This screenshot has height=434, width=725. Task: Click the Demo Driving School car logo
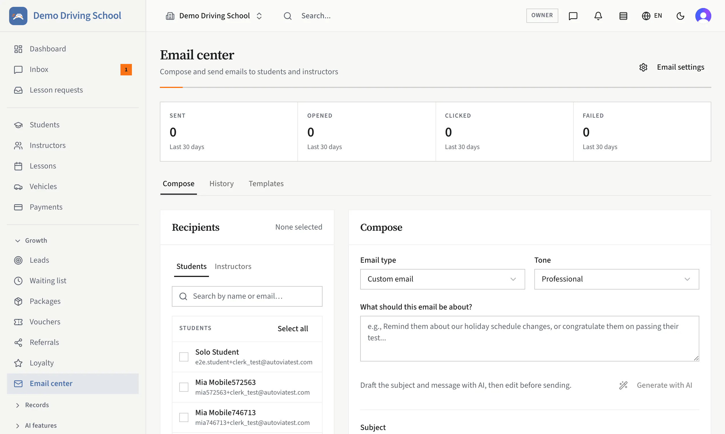tap(18, 16)
